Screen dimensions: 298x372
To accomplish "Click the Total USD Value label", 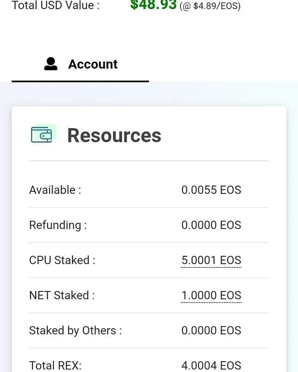I will (55, 5).
